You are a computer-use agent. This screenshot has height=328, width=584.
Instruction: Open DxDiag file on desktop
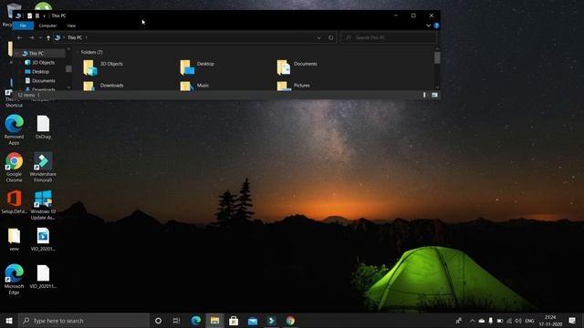(43, 127)
